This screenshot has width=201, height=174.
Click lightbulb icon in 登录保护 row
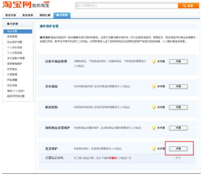[154, 148]
